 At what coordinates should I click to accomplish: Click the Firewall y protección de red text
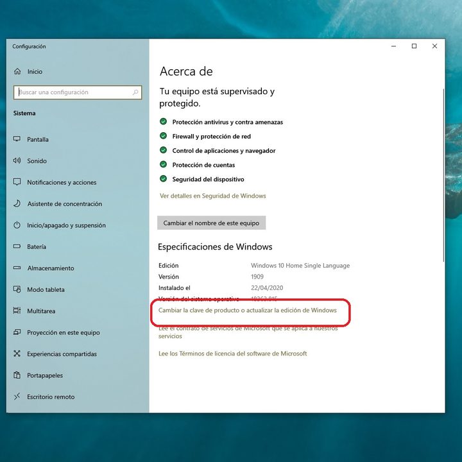[x=212, y=137]
